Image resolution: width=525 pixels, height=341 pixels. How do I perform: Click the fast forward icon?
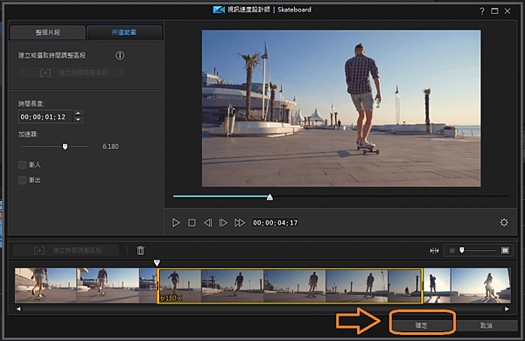pos(240,223)
